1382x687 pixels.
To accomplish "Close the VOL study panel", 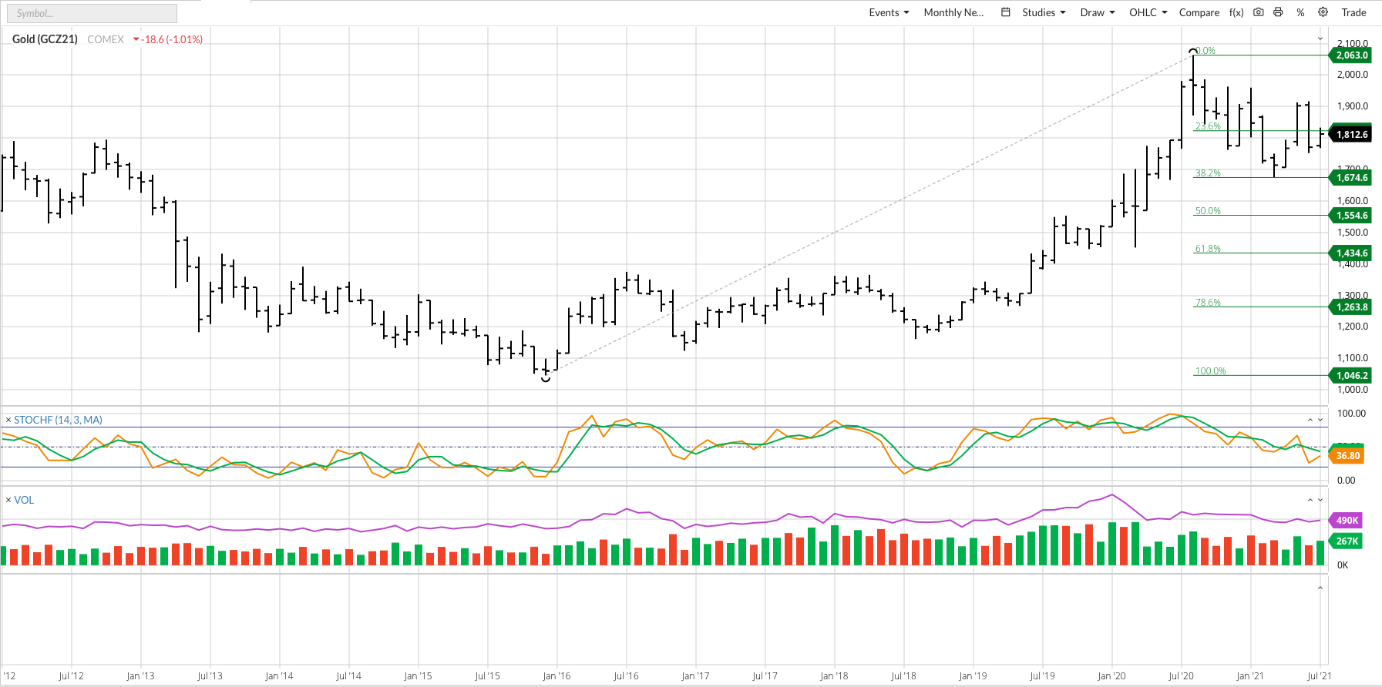I will pyautogui.click(x=8, y=501).
